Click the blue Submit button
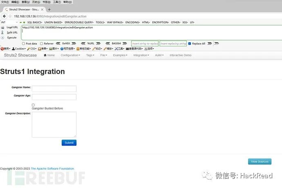The image size is (282, 188). tap(69, 143)
